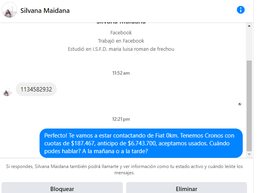Delete the conversation with Eliminar button
Image resolution: width=258 pixels, height=193 pixels.
[x=186, y=188]
